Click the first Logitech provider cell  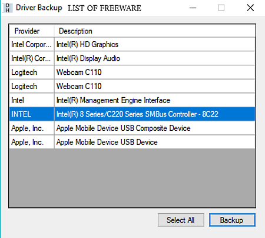32,72
